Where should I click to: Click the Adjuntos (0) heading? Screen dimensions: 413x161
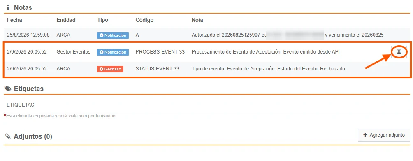tap(33, 136)
